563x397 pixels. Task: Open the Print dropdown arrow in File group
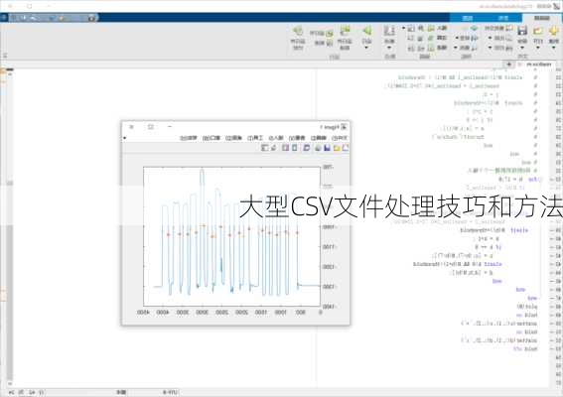pyautogui.click(x=490, y=48)
